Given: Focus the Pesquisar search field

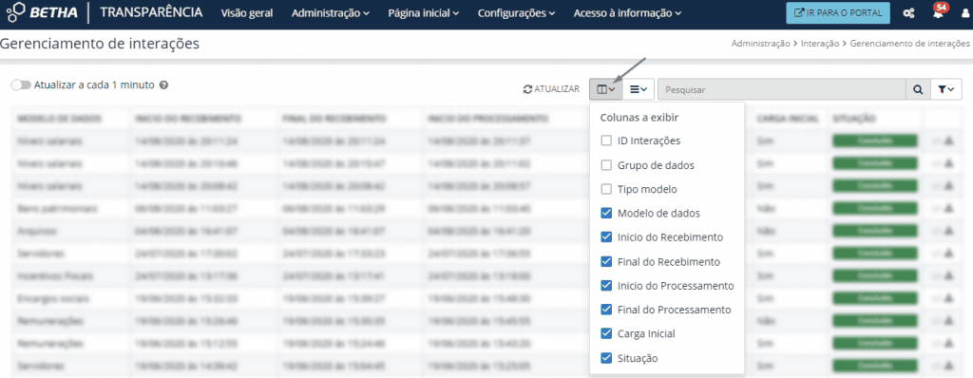Looking at the screenshot, I should pyautogui.click(x=781, y=89).
